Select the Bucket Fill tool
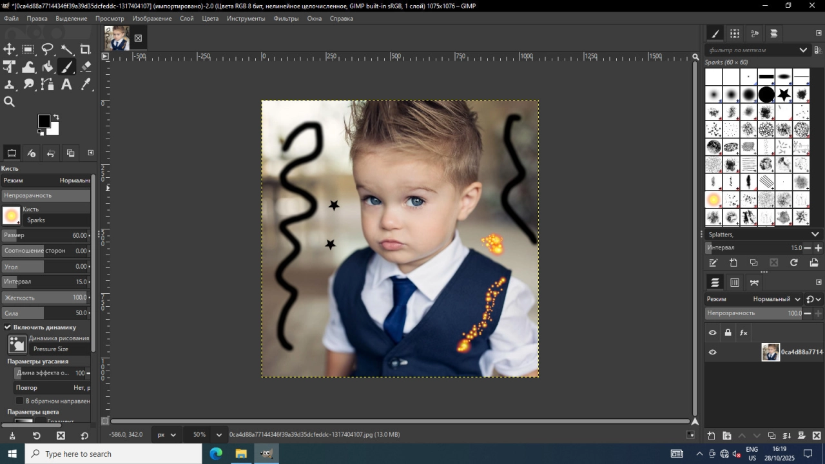This screenshot has height=464, width=825. tap(48, 66)
